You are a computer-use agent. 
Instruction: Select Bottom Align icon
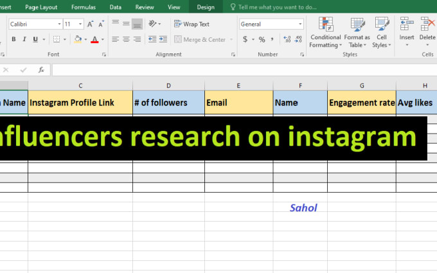pos(137,24)
